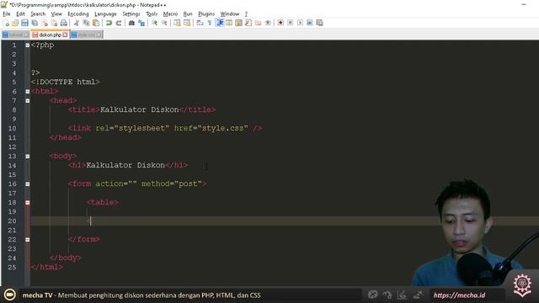
Task: Click the Save All toolbar icon
Action: tap(35, 23)
